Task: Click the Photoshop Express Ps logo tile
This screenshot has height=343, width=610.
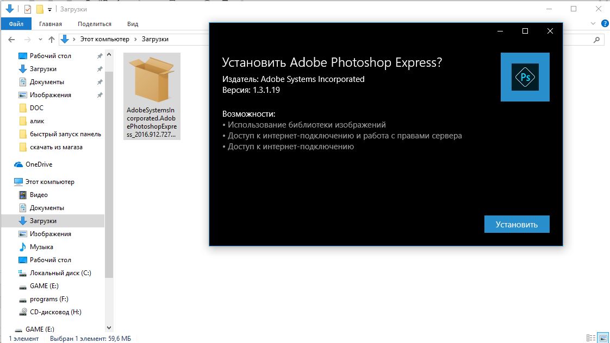Action: pos(525,77)
